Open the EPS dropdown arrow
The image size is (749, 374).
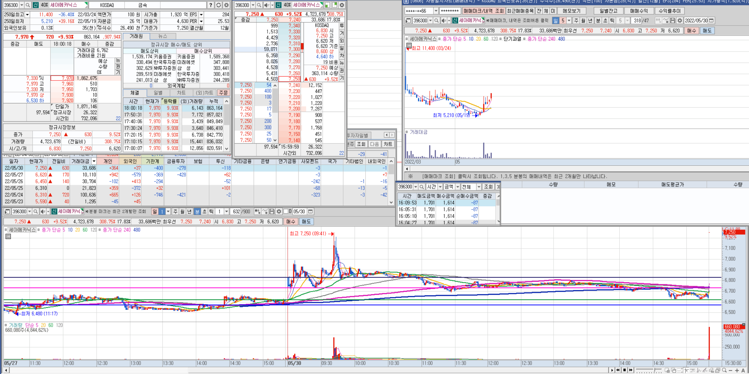pos(201,15)
